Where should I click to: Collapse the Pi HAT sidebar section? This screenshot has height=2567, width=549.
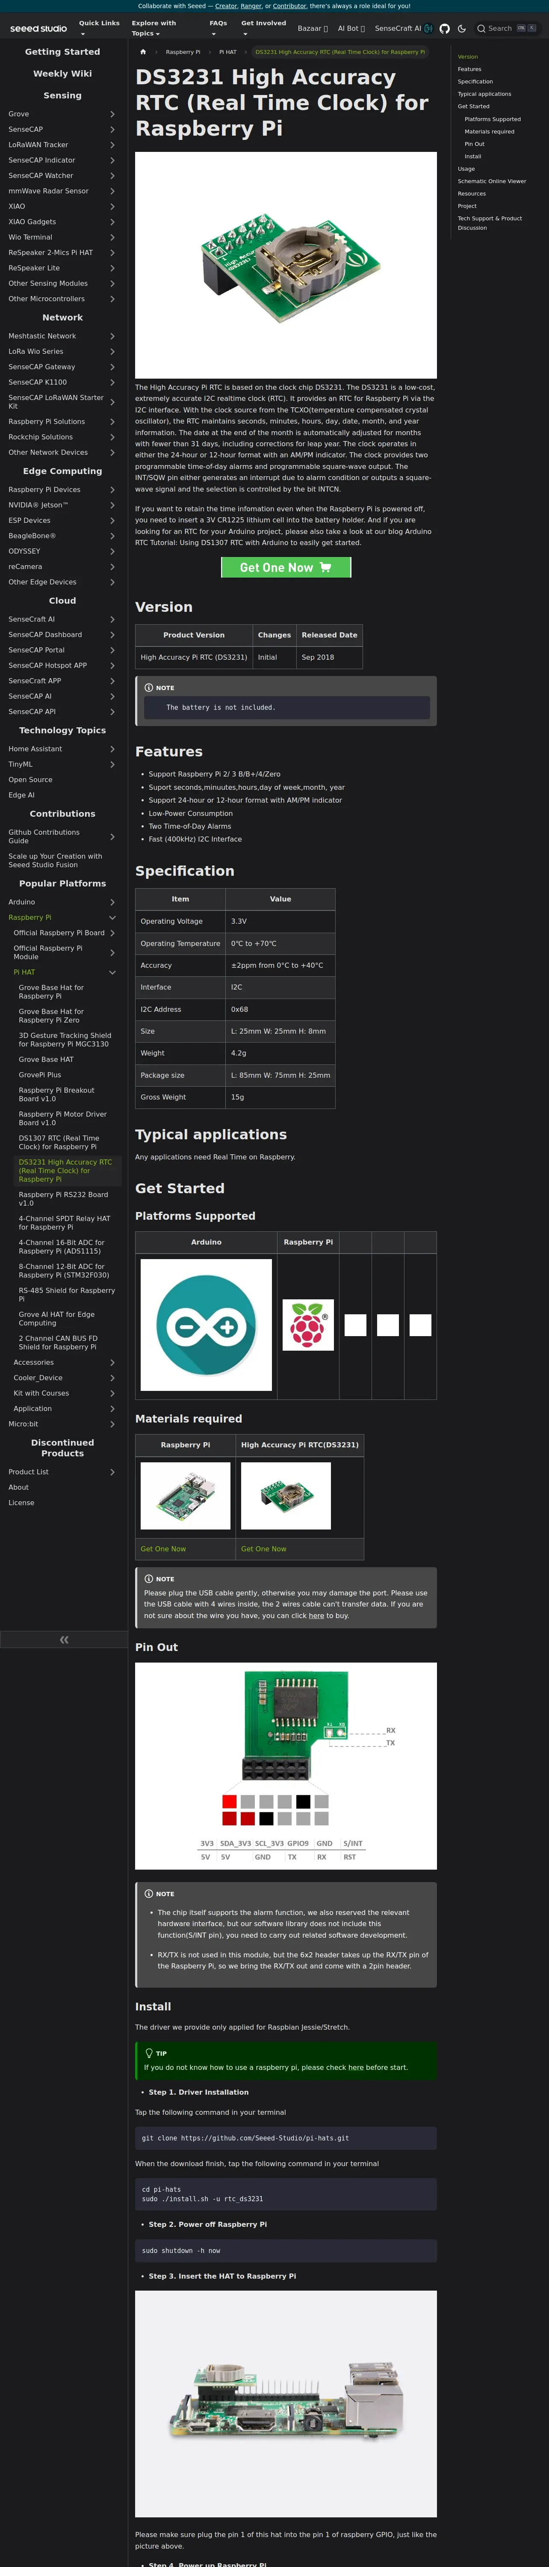[x=112, y=972]
